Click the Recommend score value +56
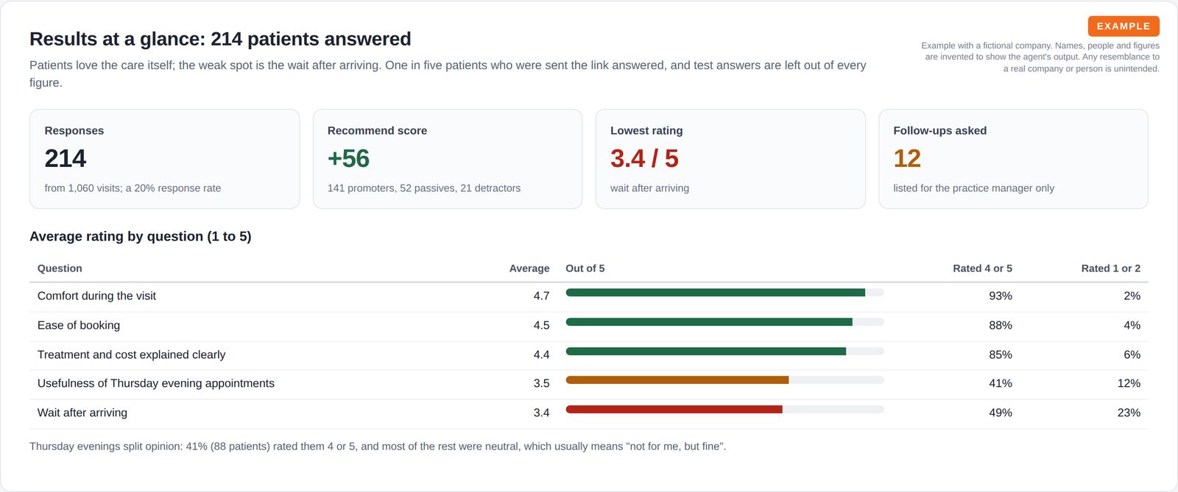This screenshot has width=1178, height=492. (x=348, y=158)
